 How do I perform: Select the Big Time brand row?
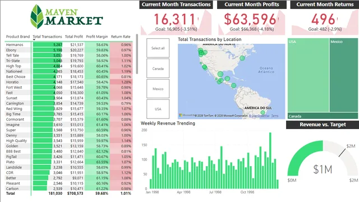tap(68, 114)
